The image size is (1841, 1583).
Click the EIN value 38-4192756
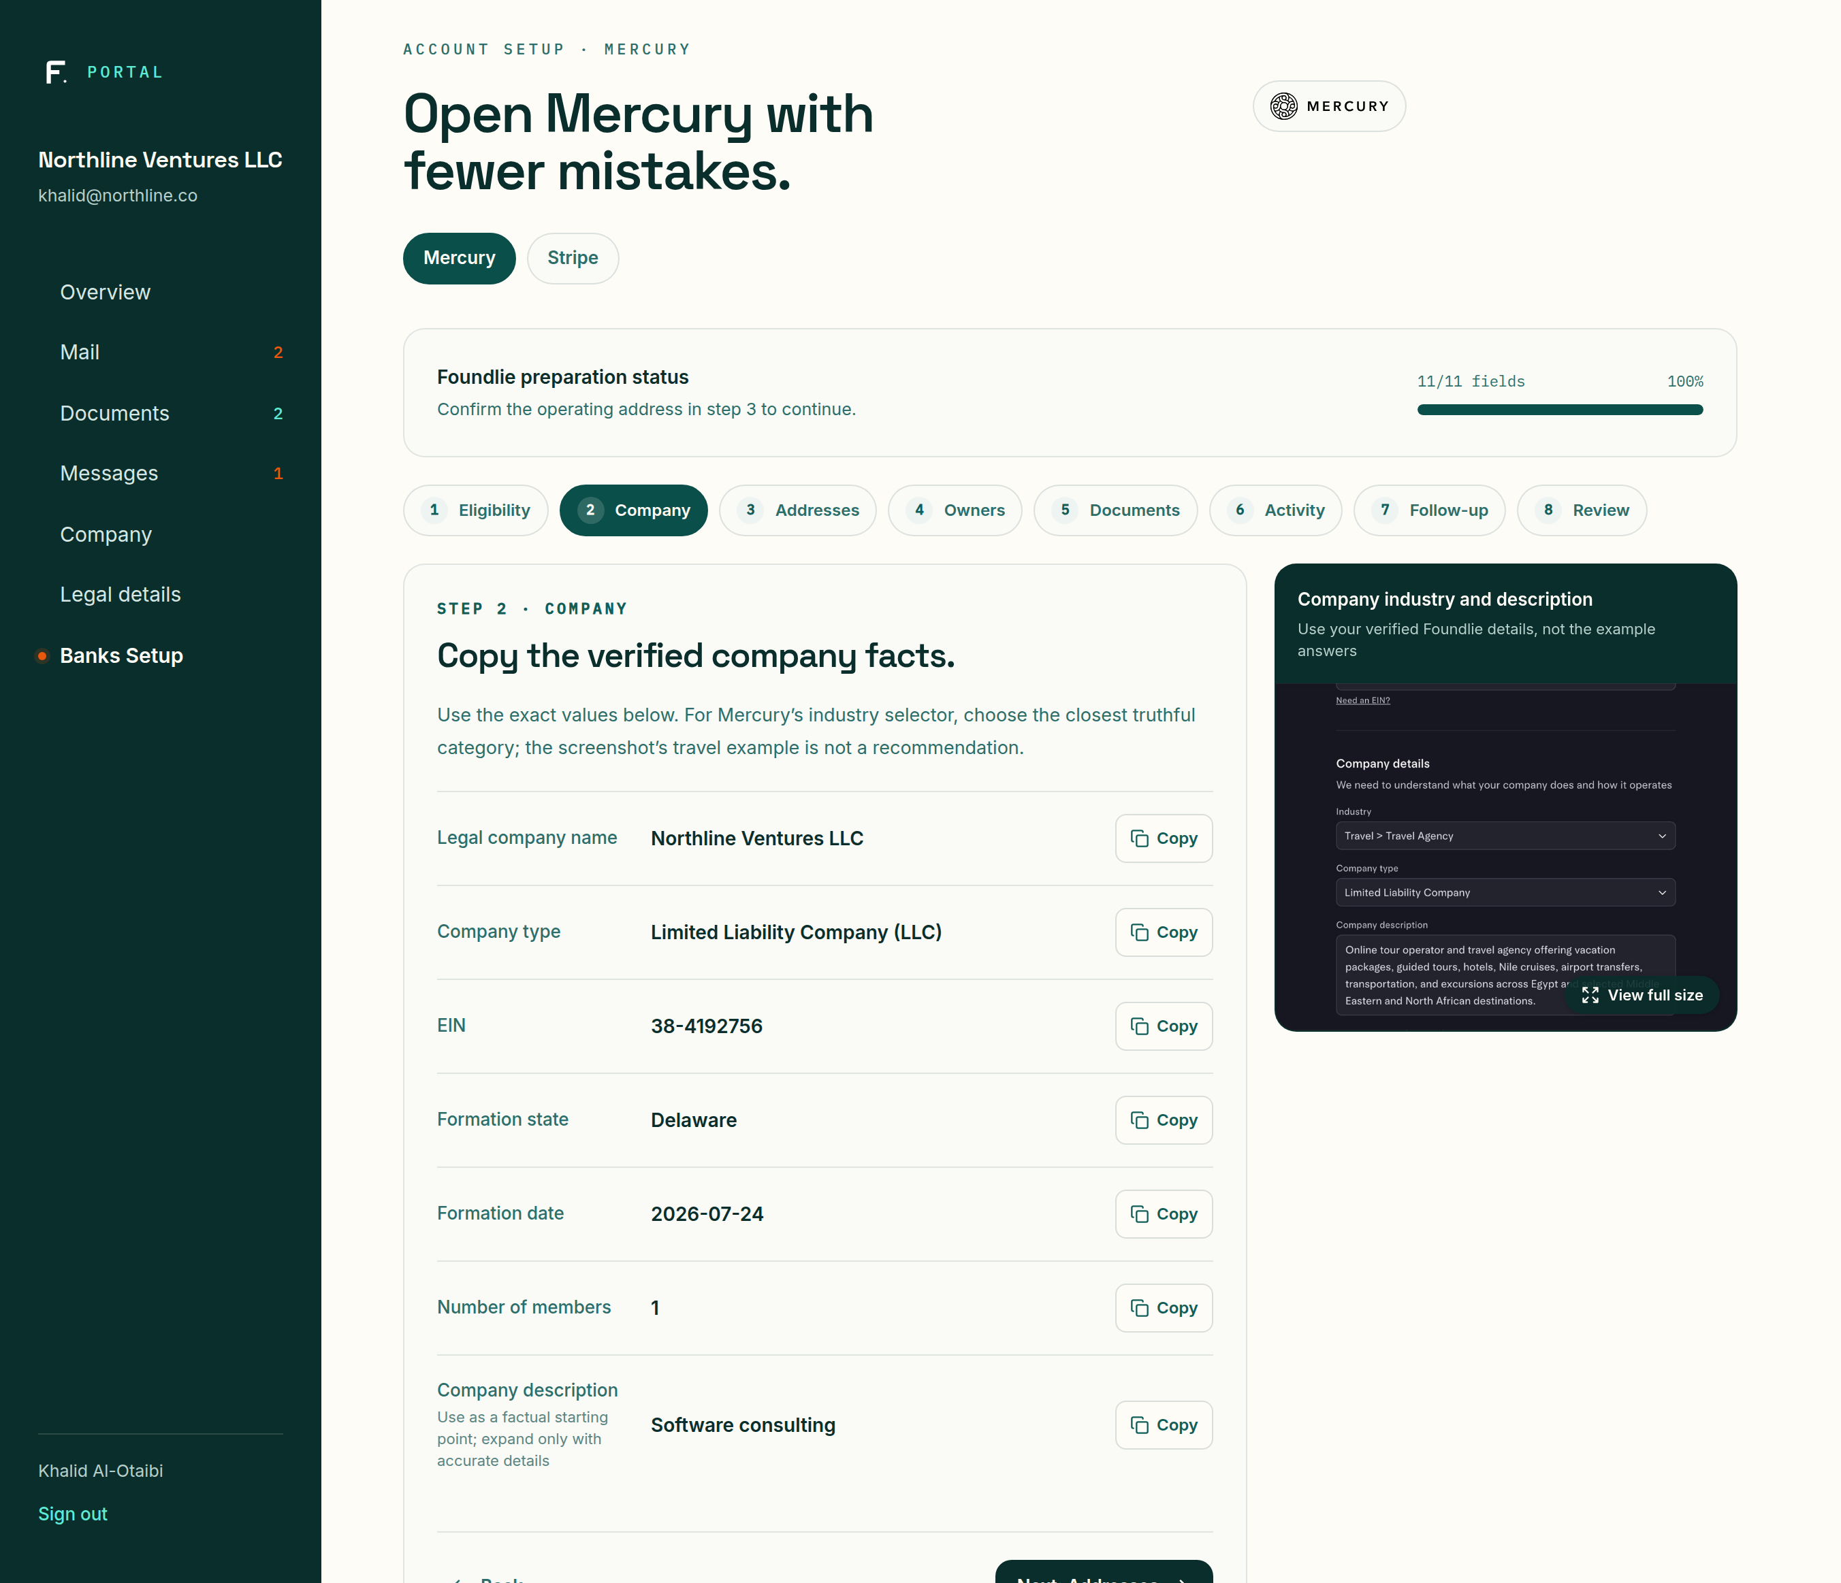[706, 1026]
